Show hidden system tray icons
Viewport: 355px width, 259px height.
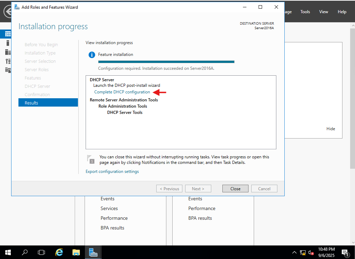[294, 252]
